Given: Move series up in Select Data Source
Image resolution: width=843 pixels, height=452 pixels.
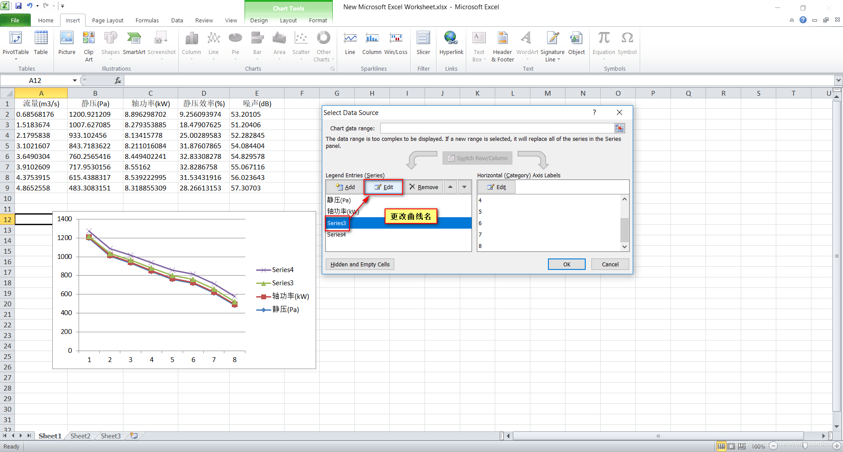Looking at the screenshot, I should tap(450, 187).
